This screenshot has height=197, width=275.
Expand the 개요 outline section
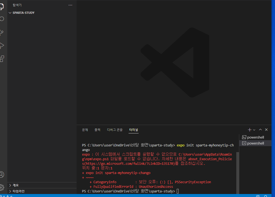[x=42, y=185]
